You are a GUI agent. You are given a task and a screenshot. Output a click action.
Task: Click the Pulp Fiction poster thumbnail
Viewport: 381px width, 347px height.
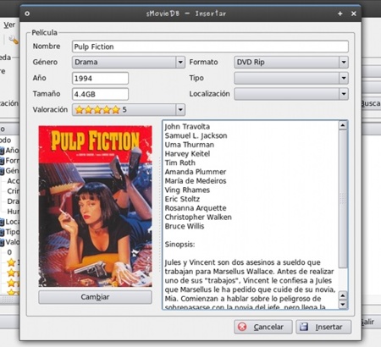point(95,207)
